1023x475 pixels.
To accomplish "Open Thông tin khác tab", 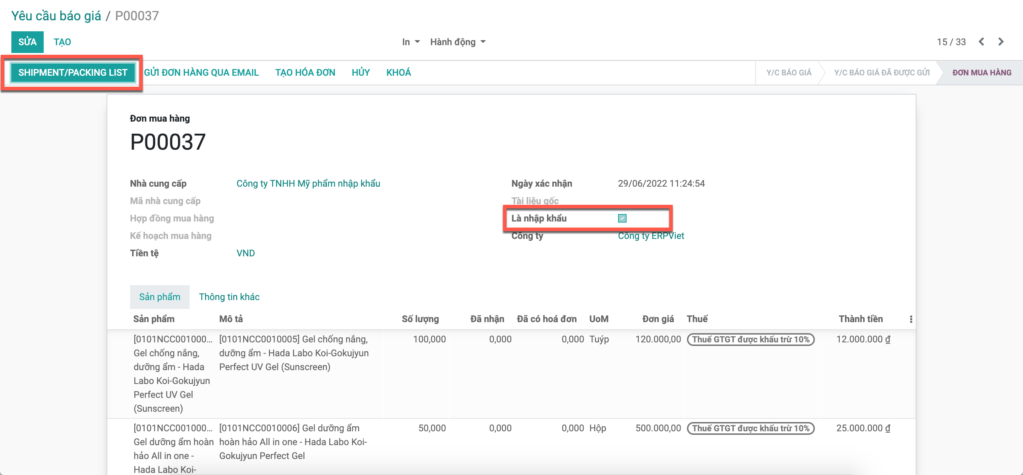I will [229, 297].
